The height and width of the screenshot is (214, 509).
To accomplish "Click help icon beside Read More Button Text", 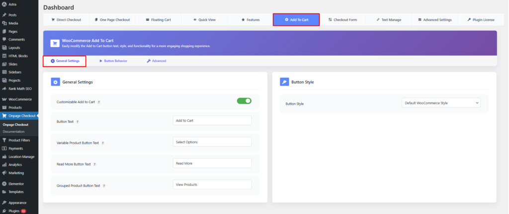I will (x=94, y=164).
